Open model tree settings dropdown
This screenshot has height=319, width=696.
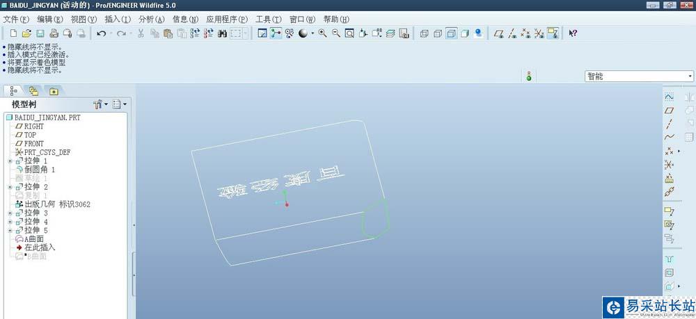[x=101, y=104]
